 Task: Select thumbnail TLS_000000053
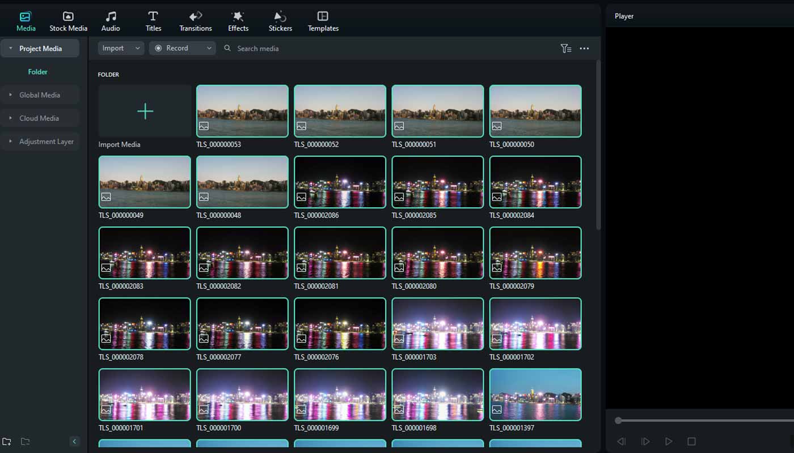[242, 111]
